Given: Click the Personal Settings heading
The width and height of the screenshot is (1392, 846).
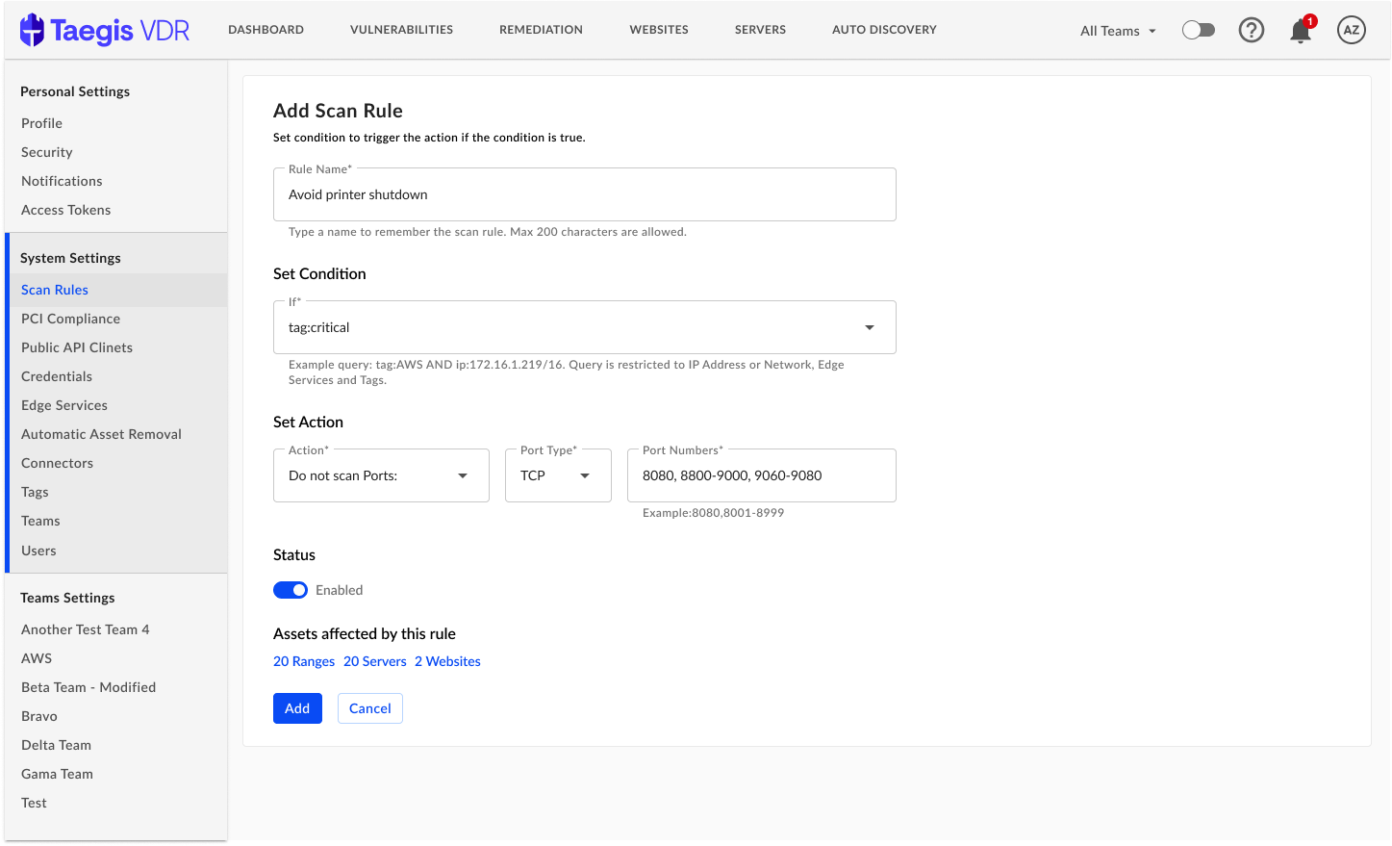Looking at the screenshot, I should pyautogui.click(x=75, y=91).
